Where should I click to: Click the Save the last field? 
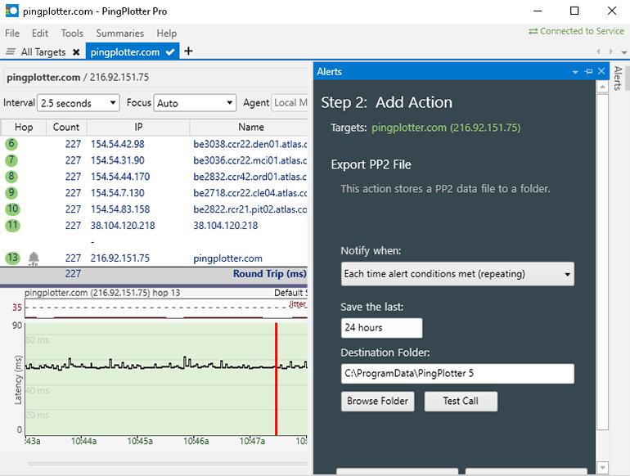tap(381, 328)
